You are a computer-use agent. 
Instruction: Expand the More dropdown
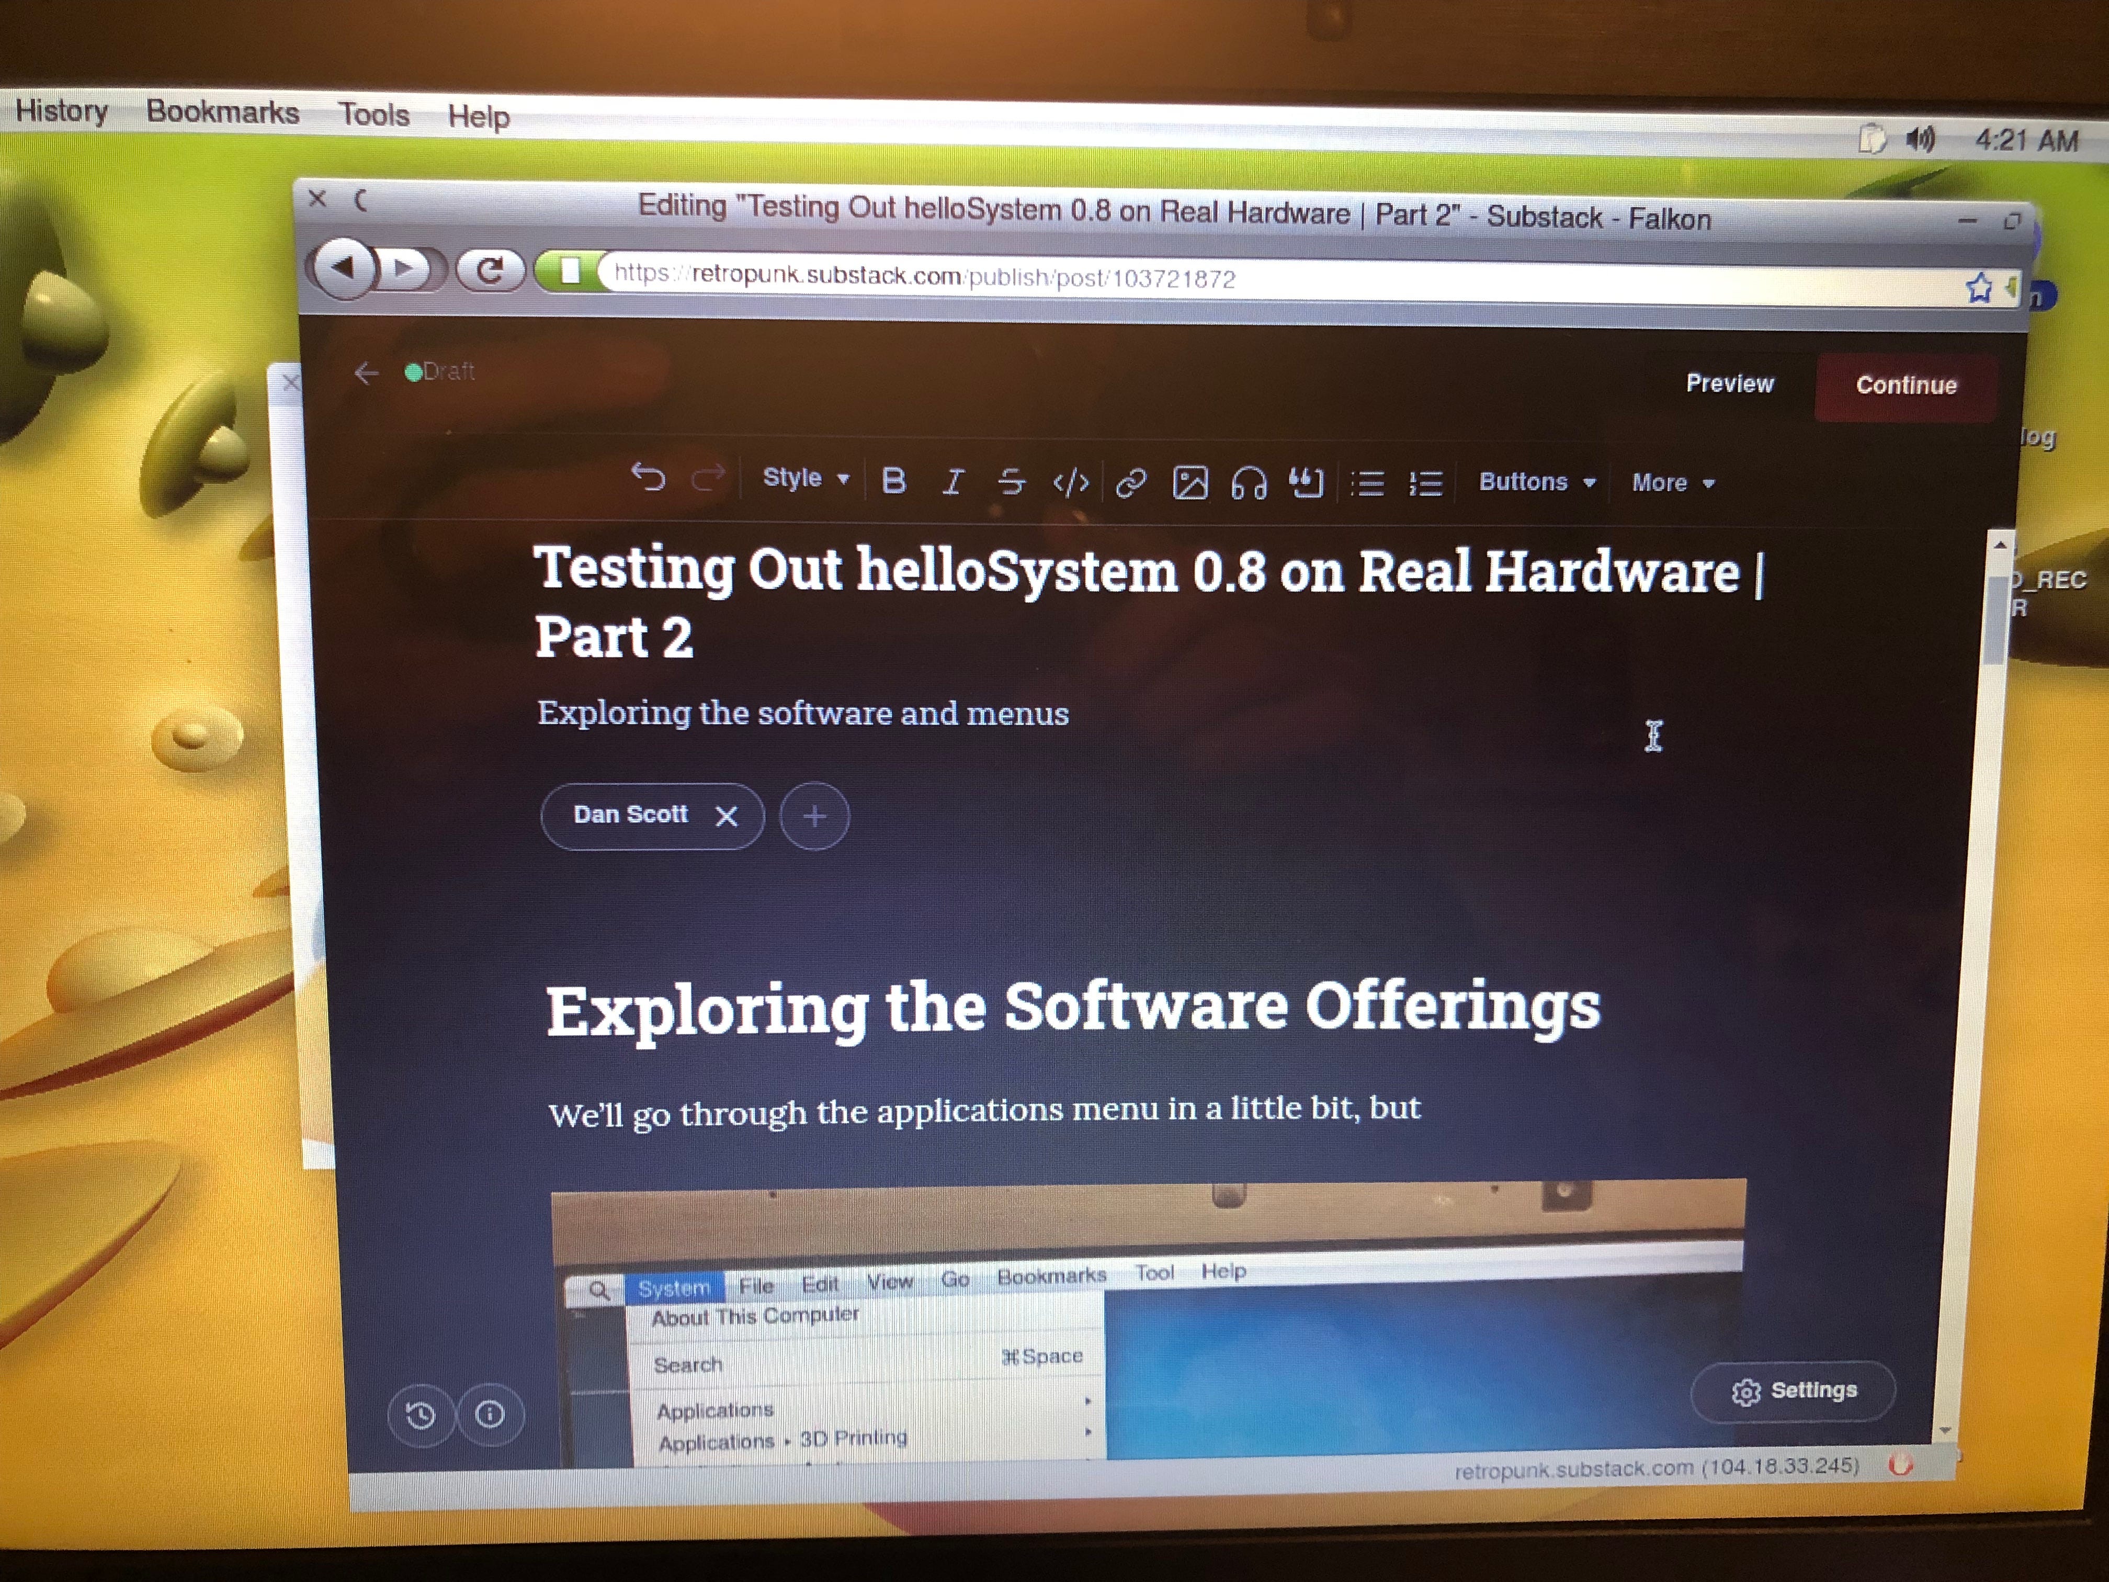1673,483
